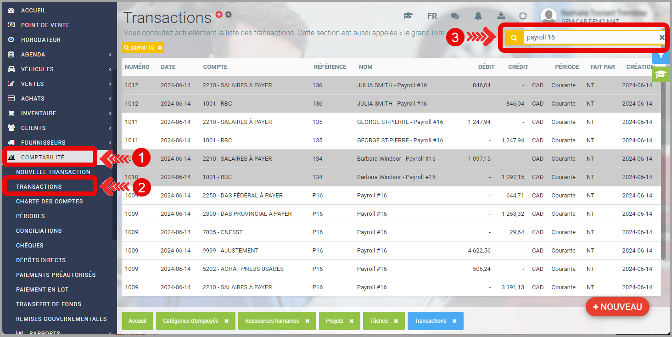Click the red Nouveau button
The height and width of the screenshot is (337, 672).
[617, 307]
